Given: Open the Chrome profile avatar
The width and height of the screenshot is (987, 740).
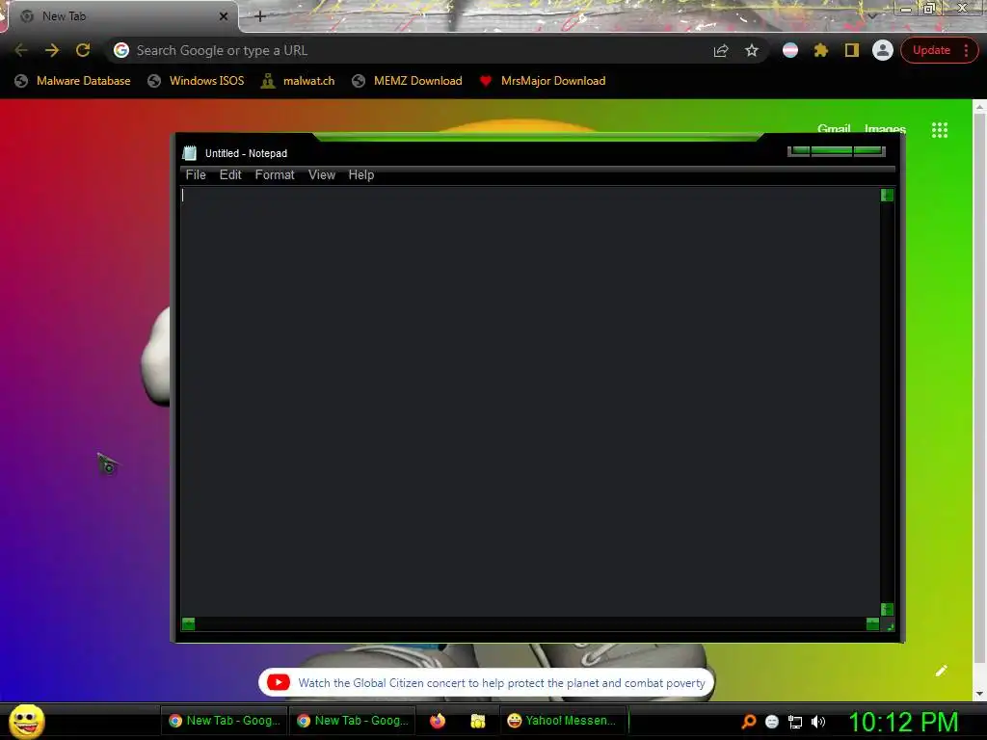Looking at the screenshot, I should (883, 50).
